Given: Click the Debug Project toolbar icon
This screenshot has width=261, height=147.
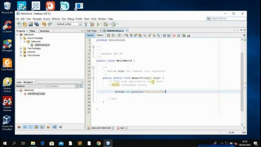Looking at the screenshot, I should pyautogui.click(x=106, y=24).
